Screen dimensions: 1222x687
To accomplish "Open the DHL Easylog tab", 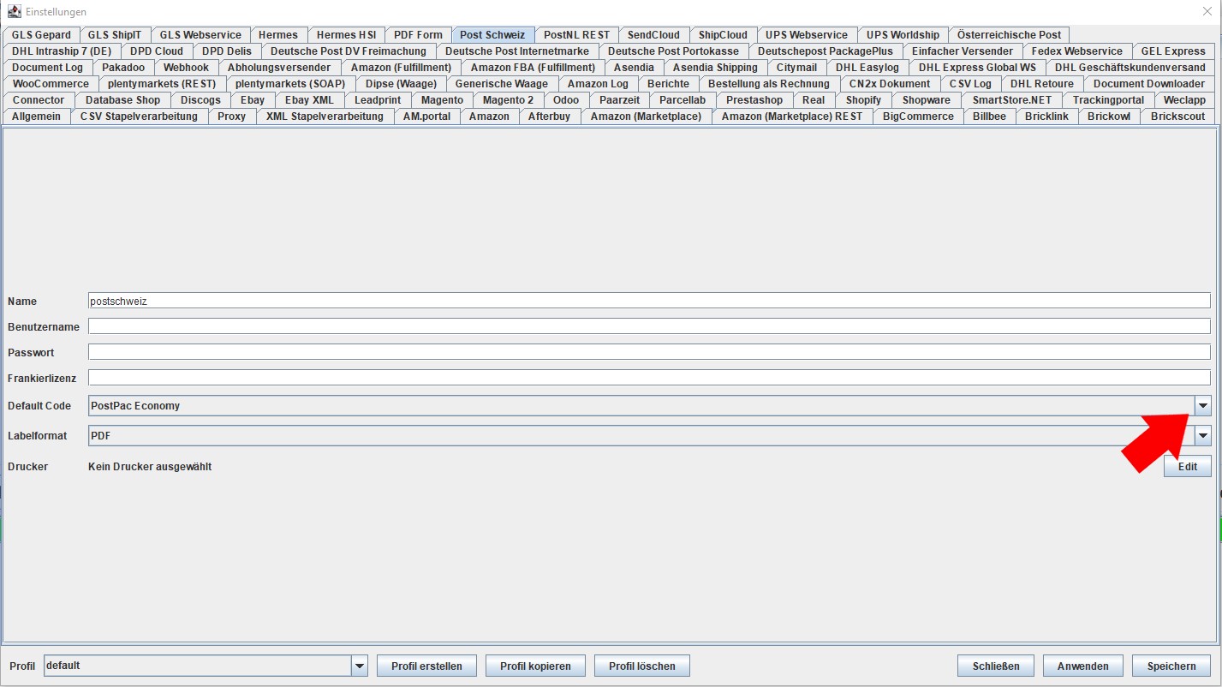I will [x=867, y=68].
